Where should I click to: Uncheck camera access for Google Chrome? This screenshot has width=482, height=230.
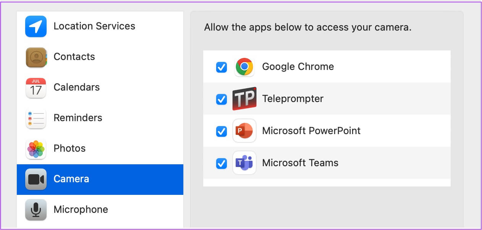[x=222, y=67]
